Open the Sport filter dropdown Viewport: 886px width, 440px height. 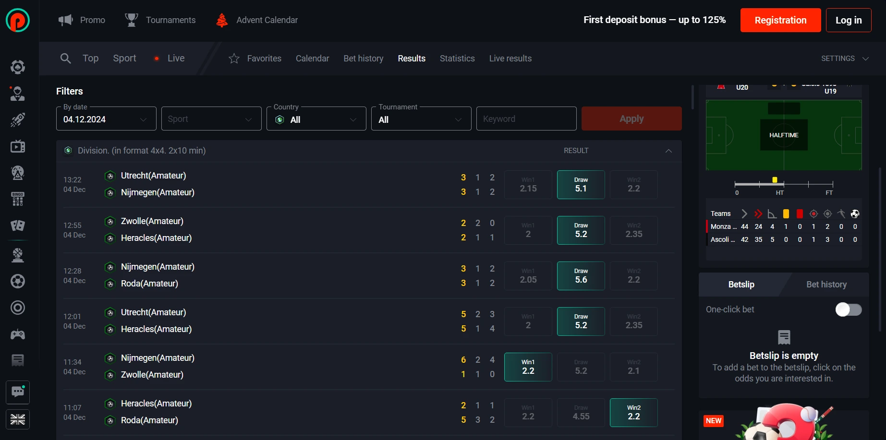coord(211,119)
